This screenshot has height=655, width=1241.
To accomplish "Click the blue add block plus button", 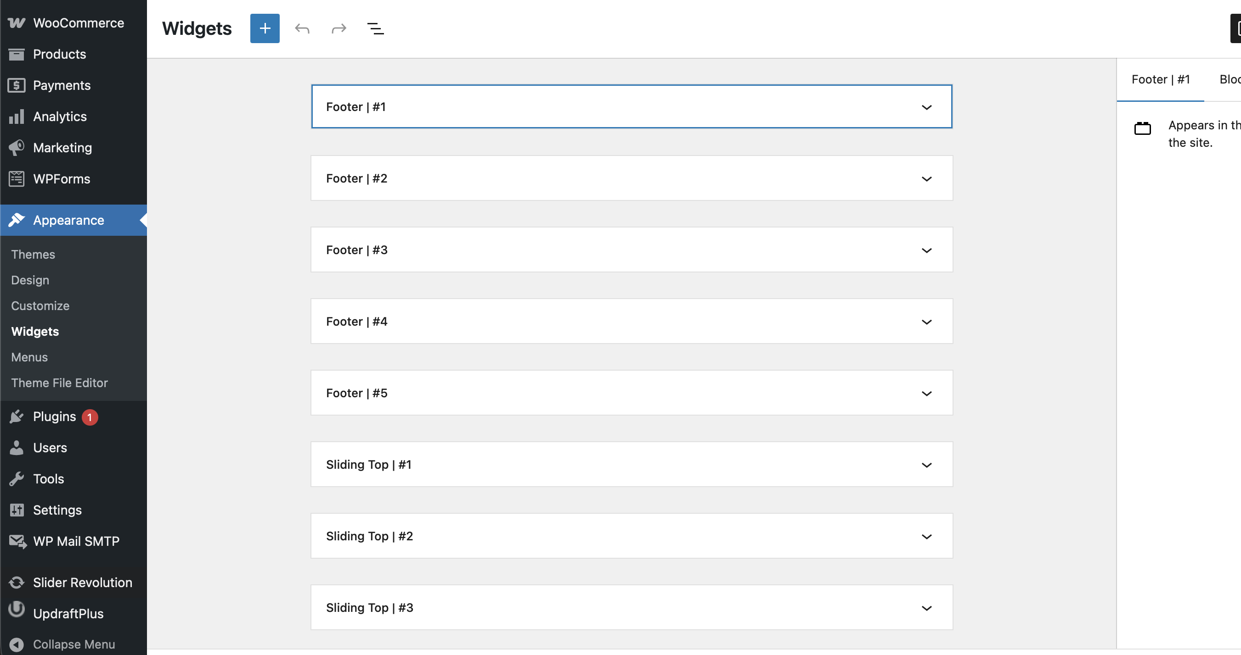I will pyautogui.click(x=265, y=28).
